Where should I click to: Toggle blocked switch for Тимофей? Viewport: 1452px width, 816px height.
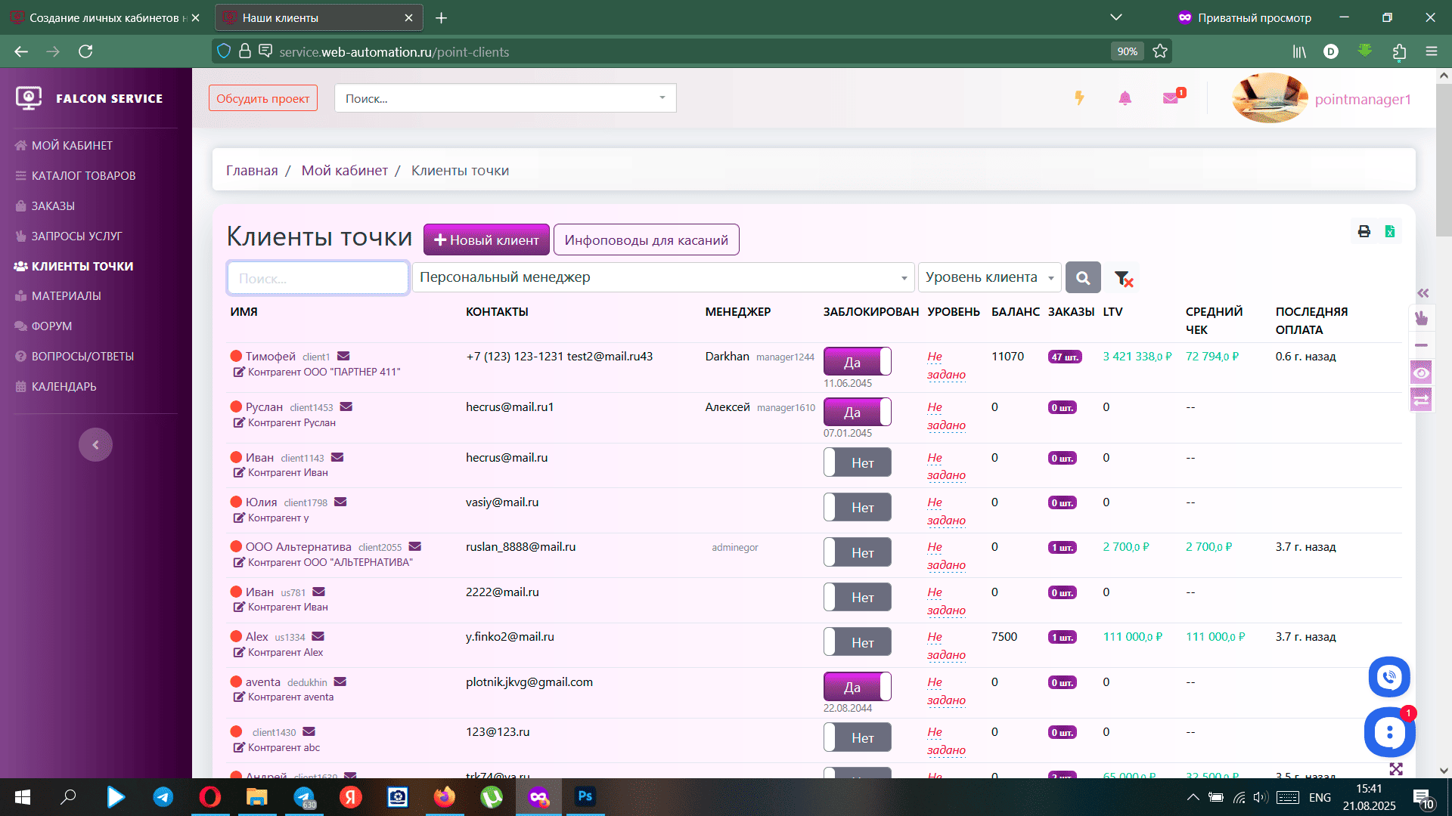click(x=857, y=362)
